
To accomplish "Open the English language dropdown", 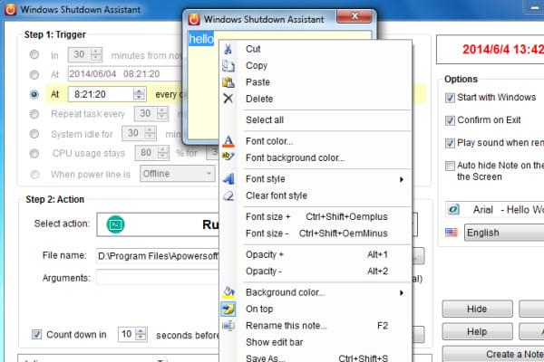I will tap(499, 233).
